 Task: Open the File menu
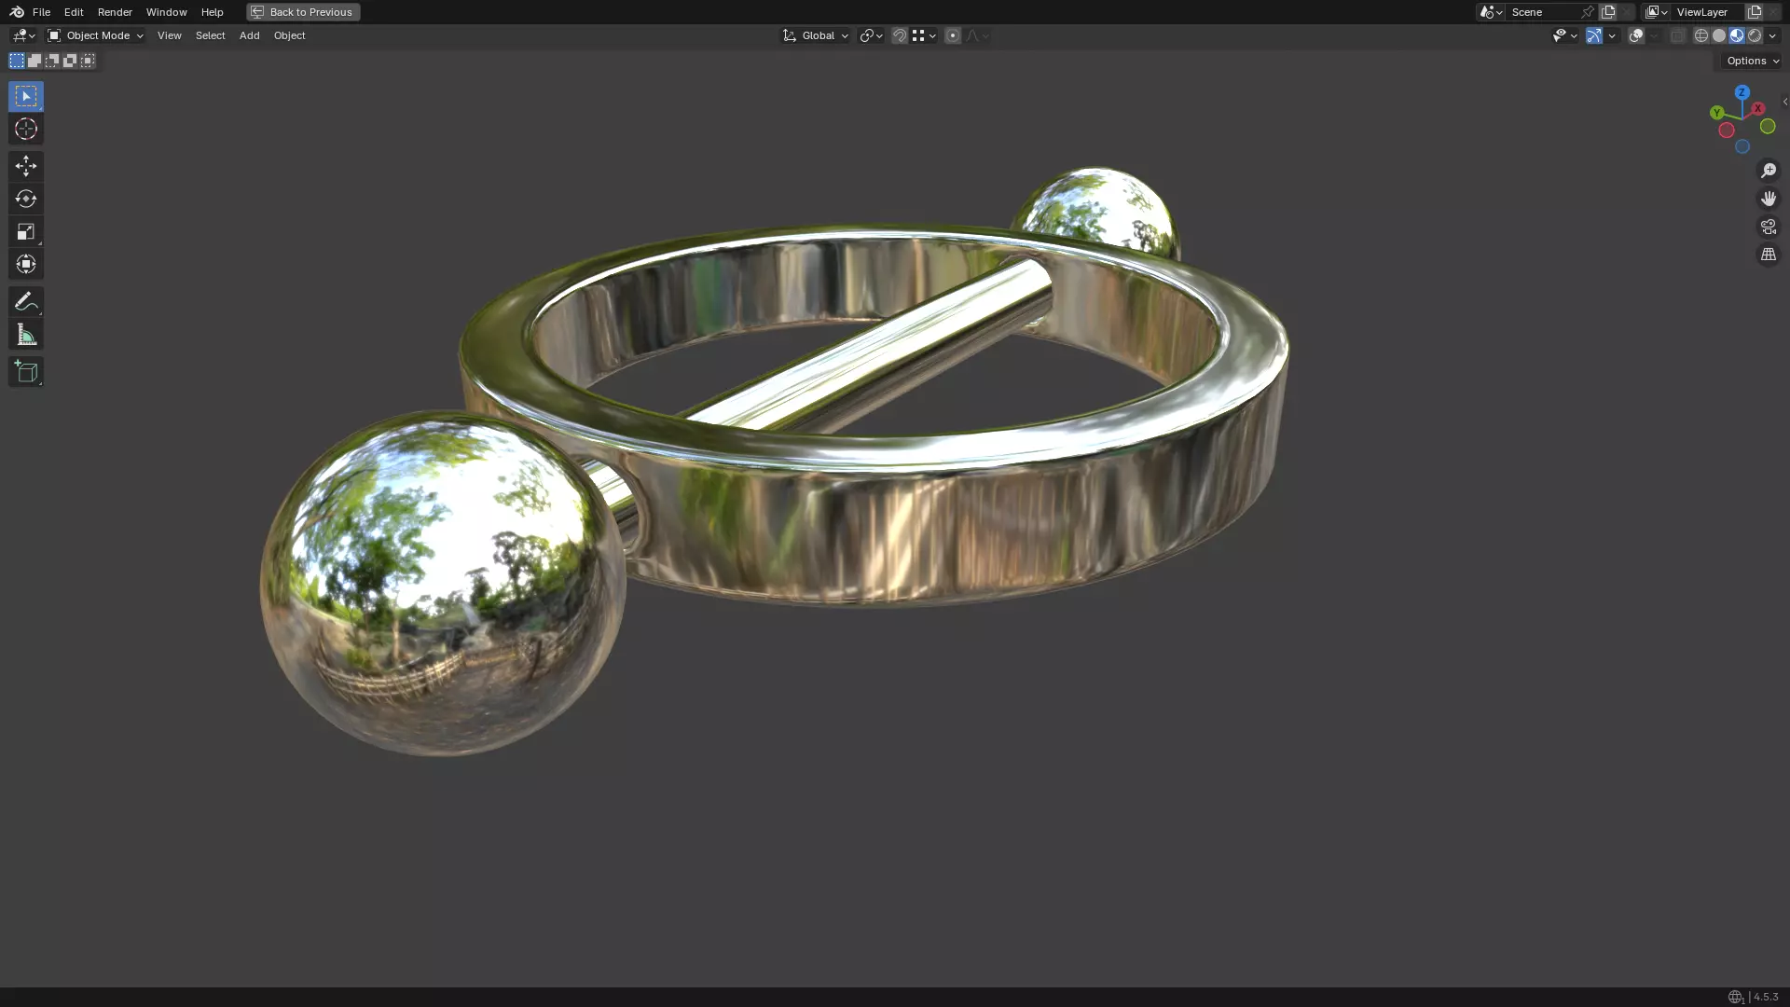[x=41, y=12]
